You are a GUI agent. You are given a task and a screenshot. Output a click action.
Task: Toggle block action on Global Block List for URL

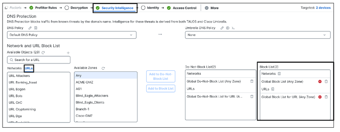click(x=320, y=97)
